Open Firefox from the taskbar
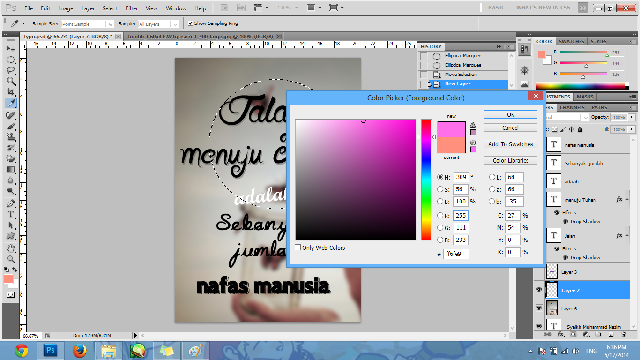This screenshot has width=640, height=360. point(80,350)
